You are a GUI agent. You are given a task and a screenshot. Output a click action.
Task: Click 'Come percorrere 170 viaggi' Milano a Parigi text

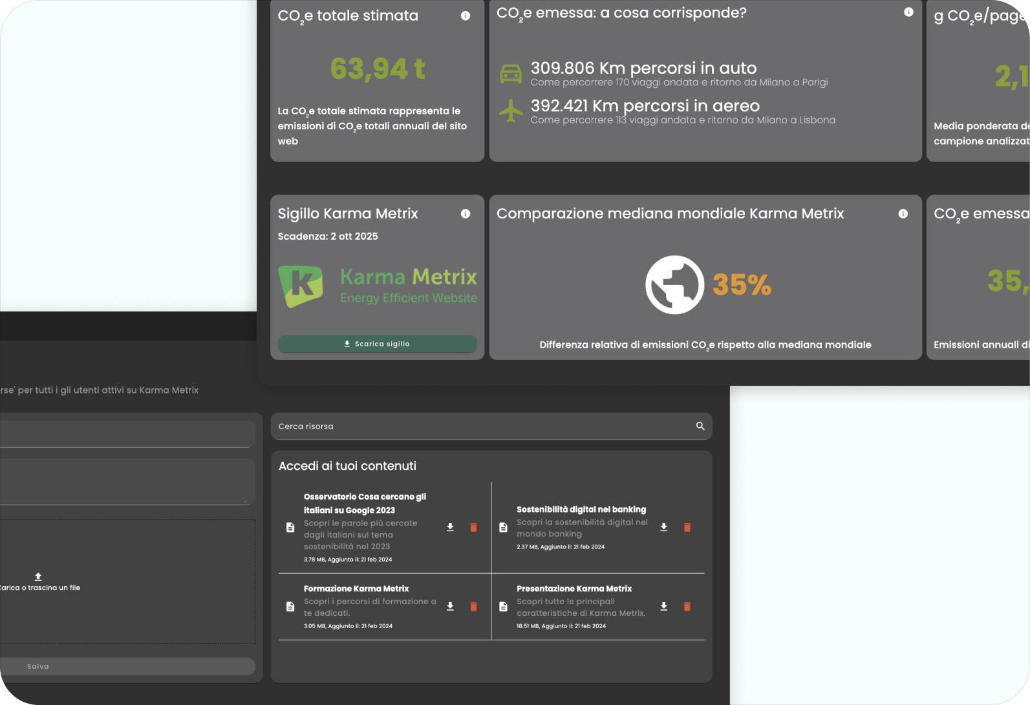(x=680, y=83)
